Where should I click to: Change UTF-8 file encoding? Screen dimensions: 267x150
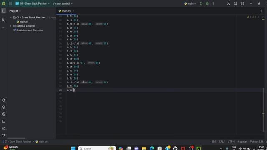(231, 142)
